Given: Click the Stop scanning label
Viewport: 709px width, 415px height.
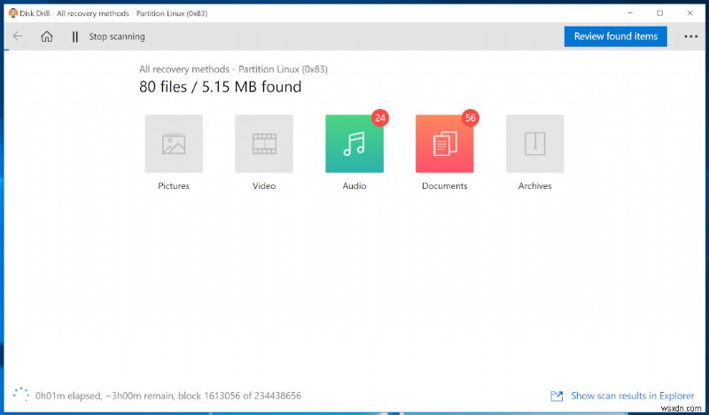Looking at the screenshot, I should point(116,36).
